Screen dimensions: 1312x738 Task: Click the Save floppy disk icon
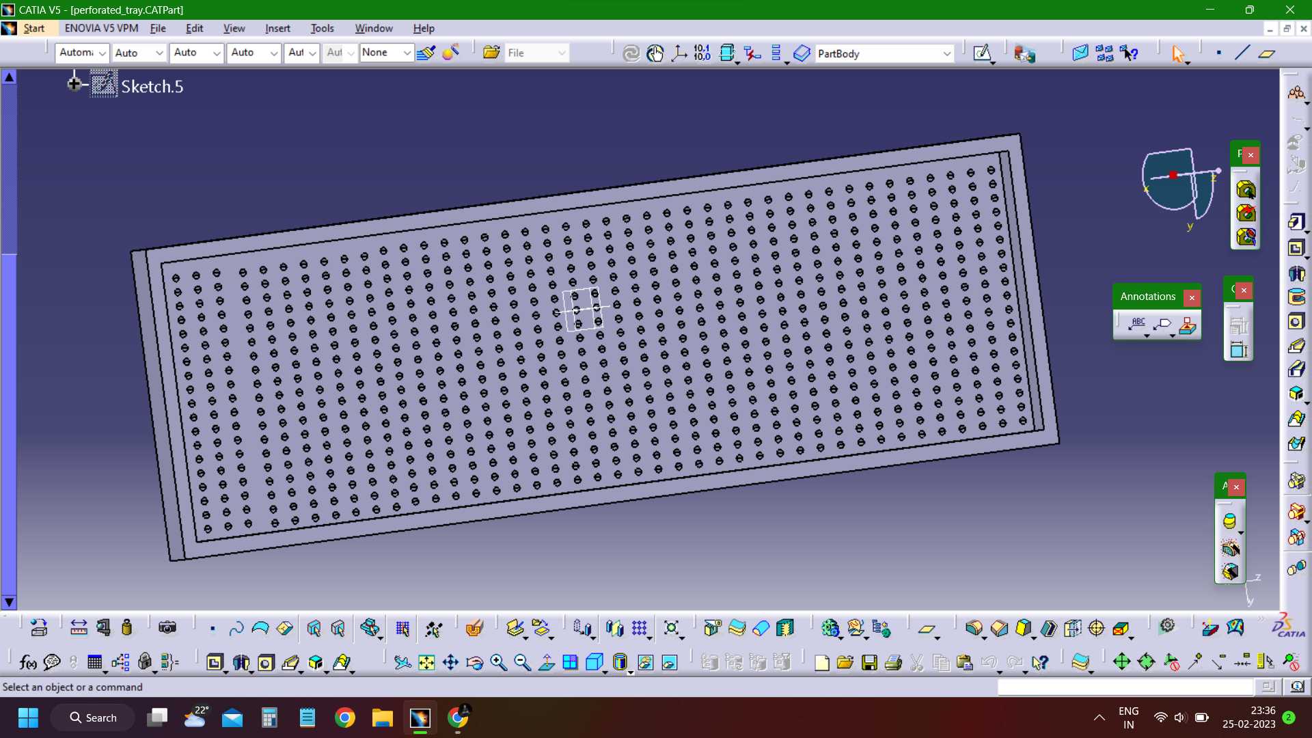click(x=869, y=662)
